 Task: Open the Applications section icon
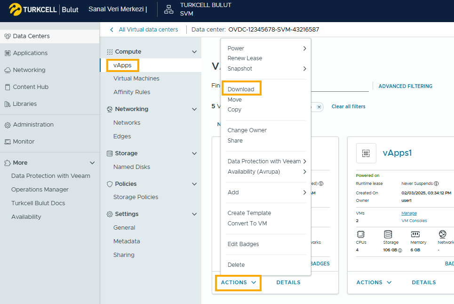[8, 53]
